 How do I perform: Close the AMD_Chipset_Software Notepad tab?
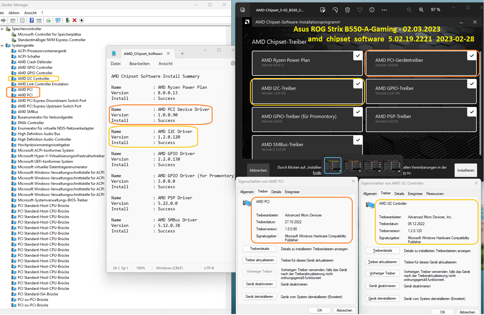point(168,53)
